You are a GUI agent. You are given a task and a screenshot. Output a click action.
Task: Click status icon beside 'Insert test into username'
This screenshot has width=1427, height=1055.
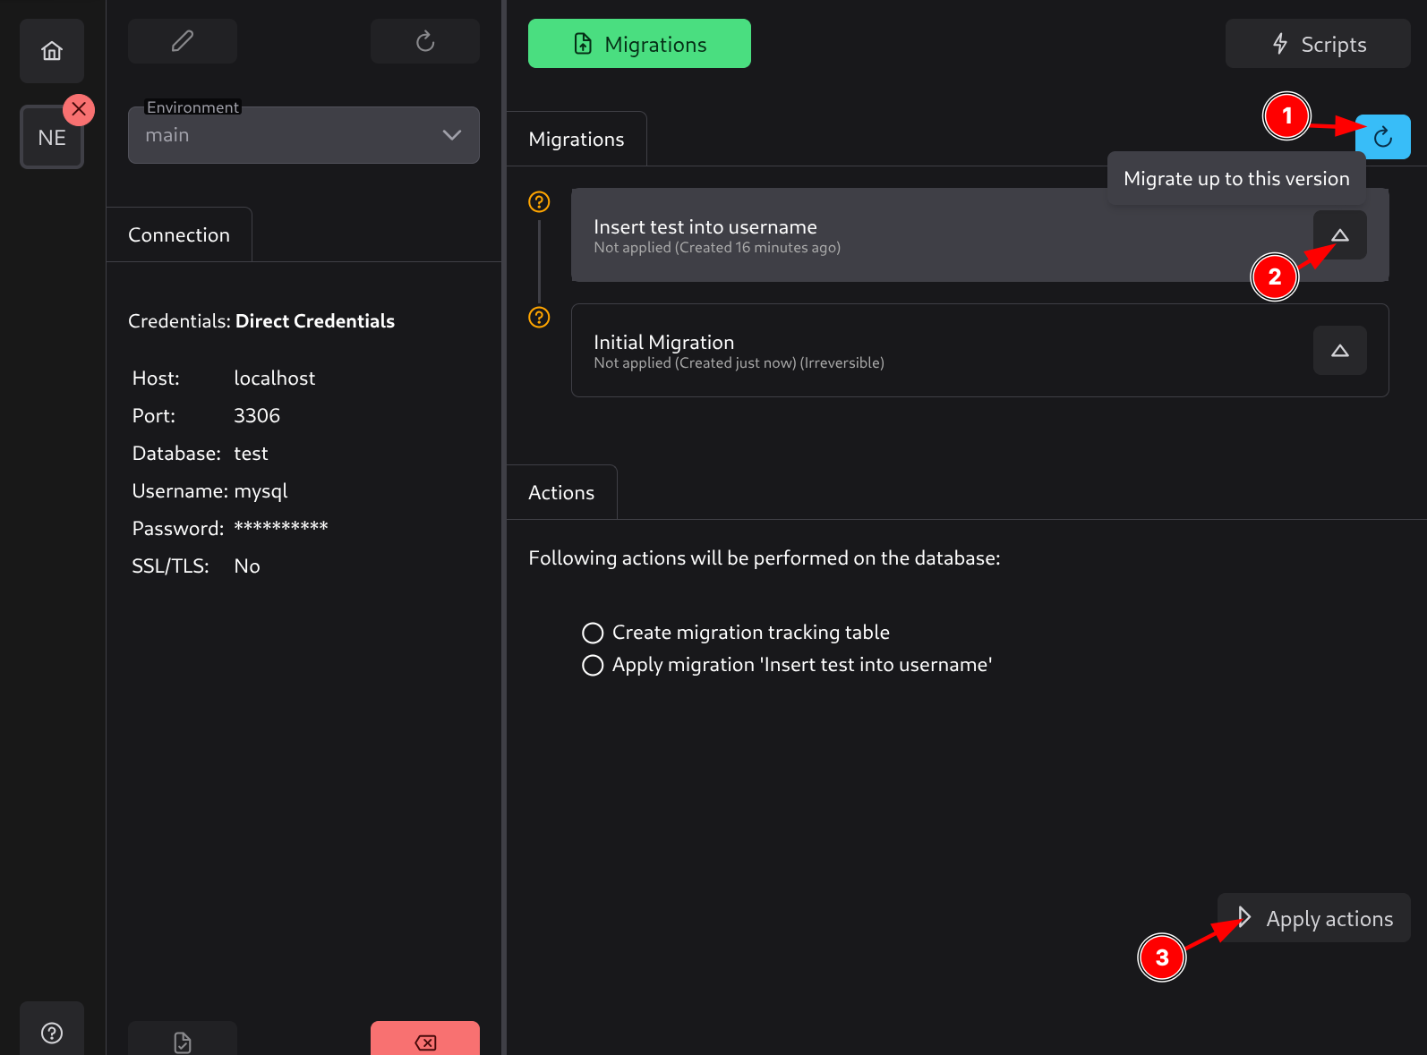(539, 202)
